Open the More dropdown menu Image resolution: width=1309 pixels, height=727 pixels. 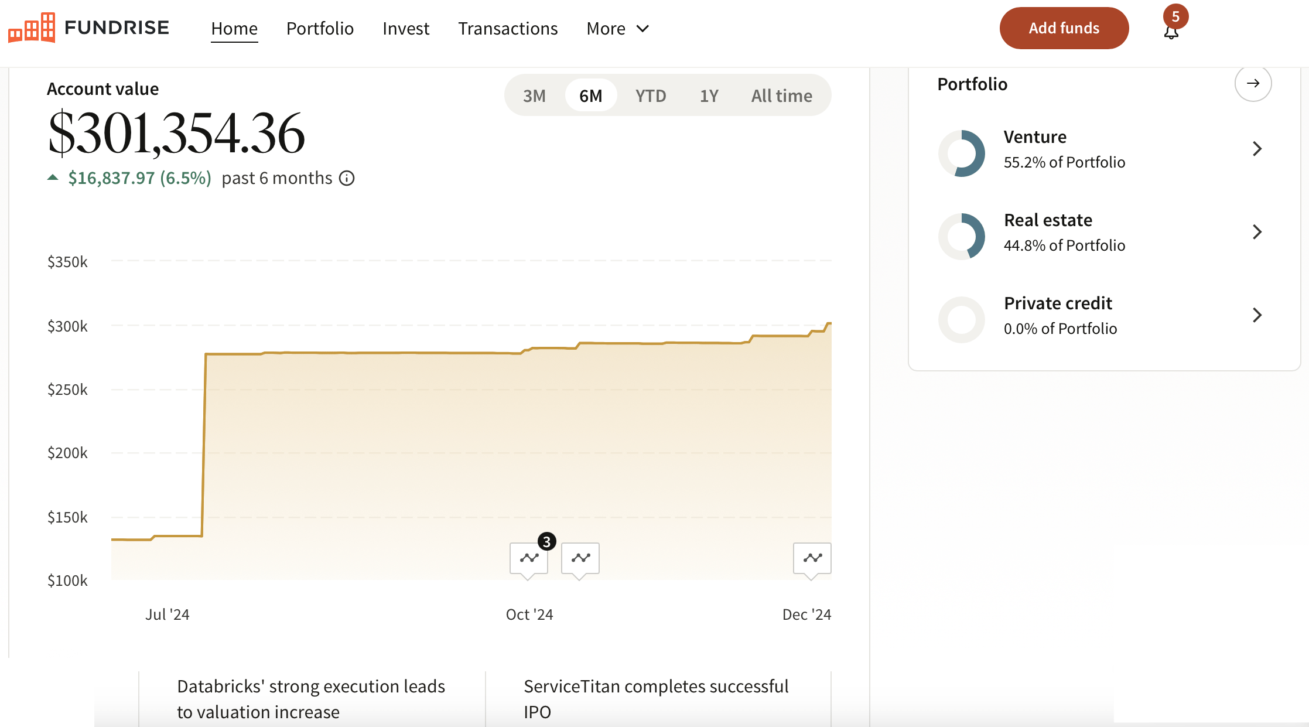click(x=618, y=28)
